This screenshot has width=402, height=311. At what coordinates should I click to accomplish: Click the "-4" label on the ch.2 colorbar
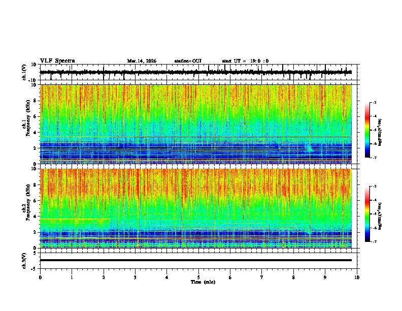click(374, 200)
